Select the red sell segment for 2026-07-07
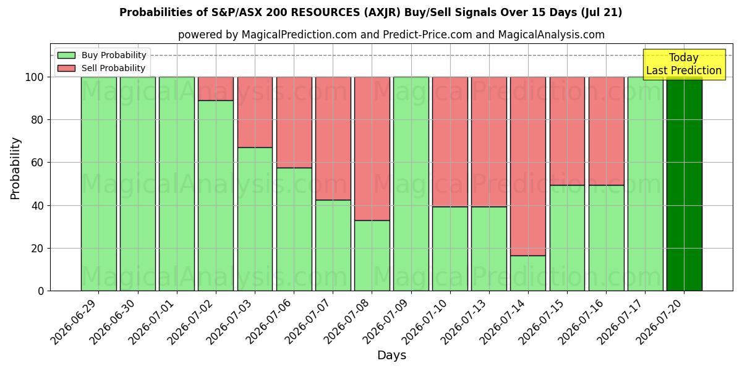 coord(333,139)
